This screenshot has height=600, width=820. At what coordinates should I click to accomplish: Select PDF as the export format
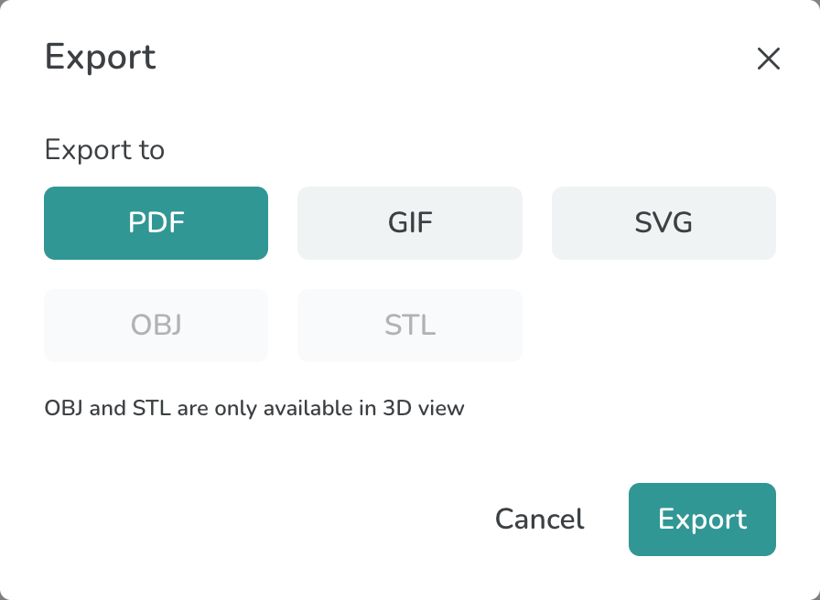tap(156, 223)
